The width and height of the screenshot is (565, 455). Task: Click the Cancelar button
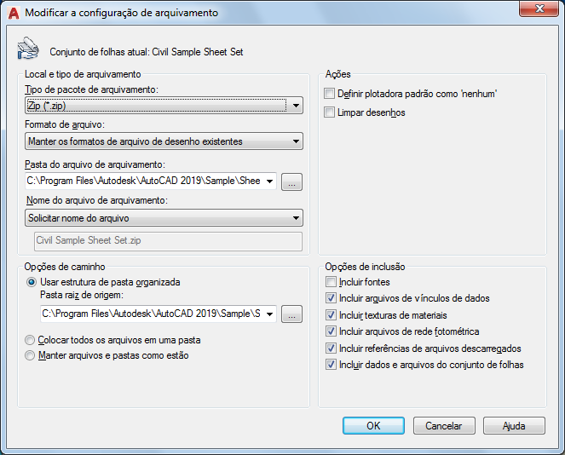[x=444, y=426]
